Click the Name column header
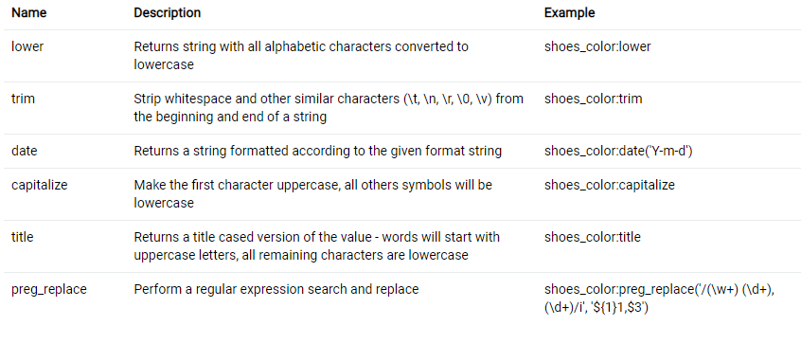This screenshot has height=344, width=801. (x=29, y=12)
